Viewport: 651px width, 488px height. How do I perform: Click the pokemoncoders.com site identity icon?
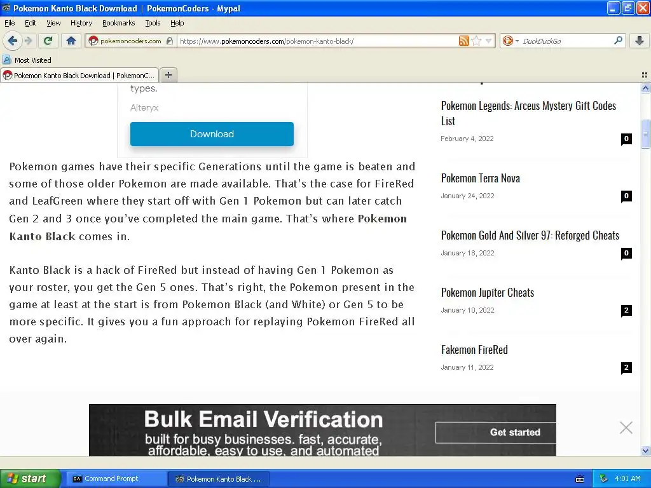93,41
